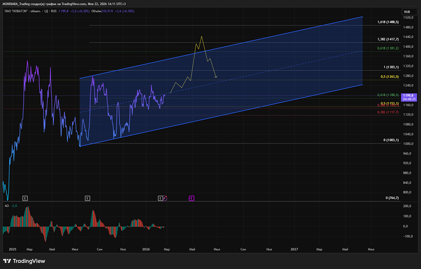Click the earnings E marker near March 2025
This screenshot has width=421, height=269.
point(25,198)
